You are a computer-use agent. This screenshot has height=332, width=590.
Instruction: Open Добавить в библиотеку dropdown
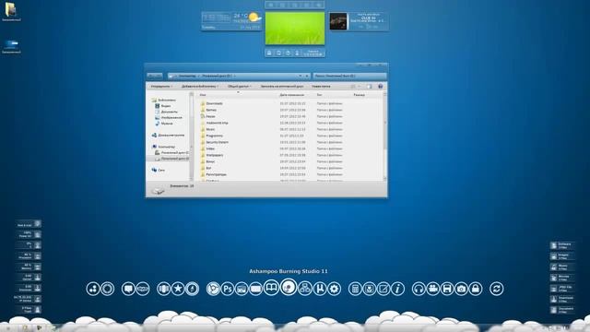tap(200, 86)
